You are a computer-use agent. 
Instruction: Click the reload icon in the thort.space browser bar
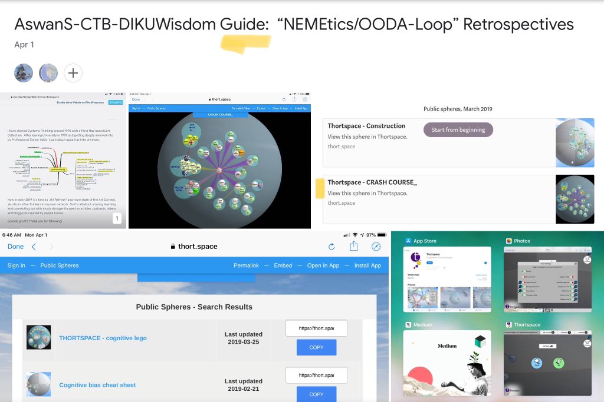click(x=331, y=247)
